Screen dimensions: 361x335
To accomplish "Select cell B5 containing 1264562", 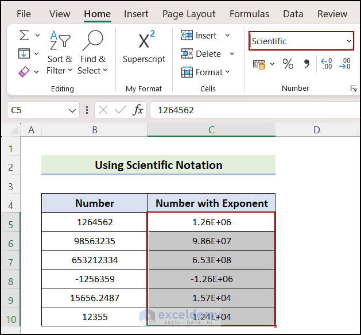I will click(x=95, y=222).
